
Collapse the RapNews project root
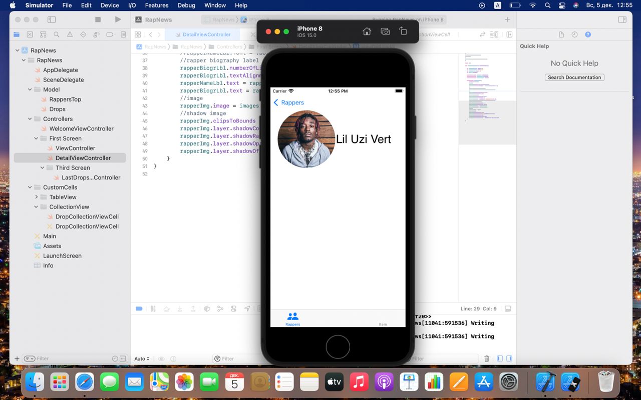(18, 50)
